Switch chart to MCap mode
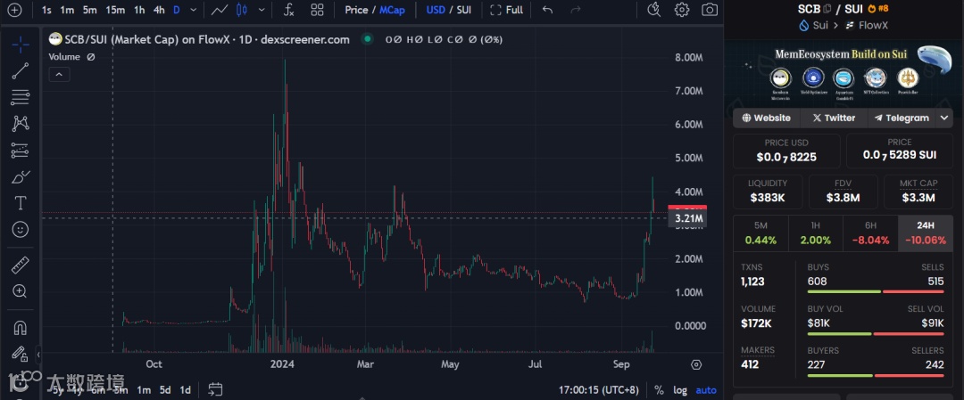This screenshot has width=964, height=400. [x=392, y=10]
